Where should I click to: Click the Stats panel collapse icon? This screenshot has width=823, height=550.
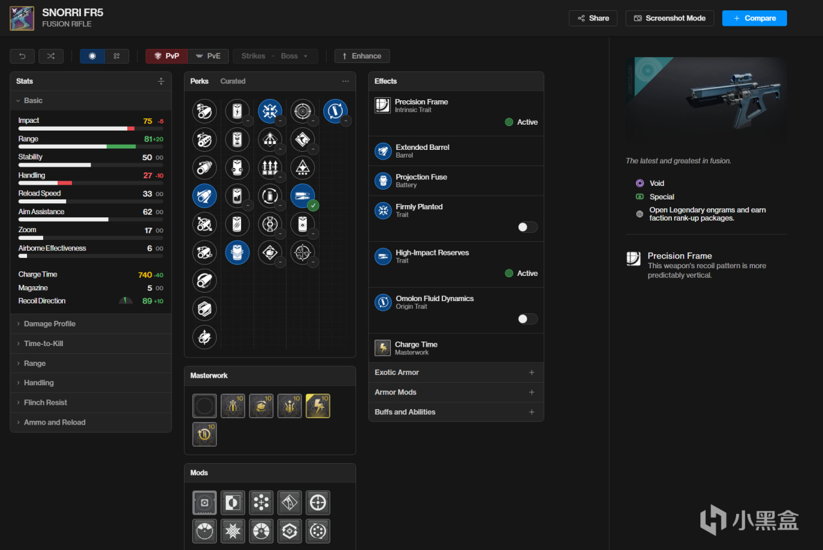tap(161, 81)
